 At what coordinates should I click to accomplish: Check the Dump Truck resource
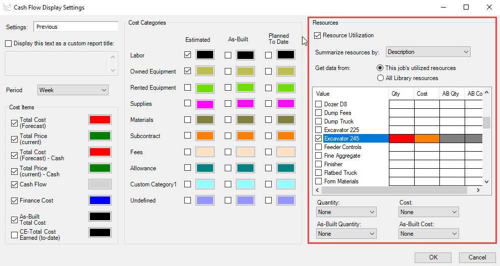click(x=318, y=121)
